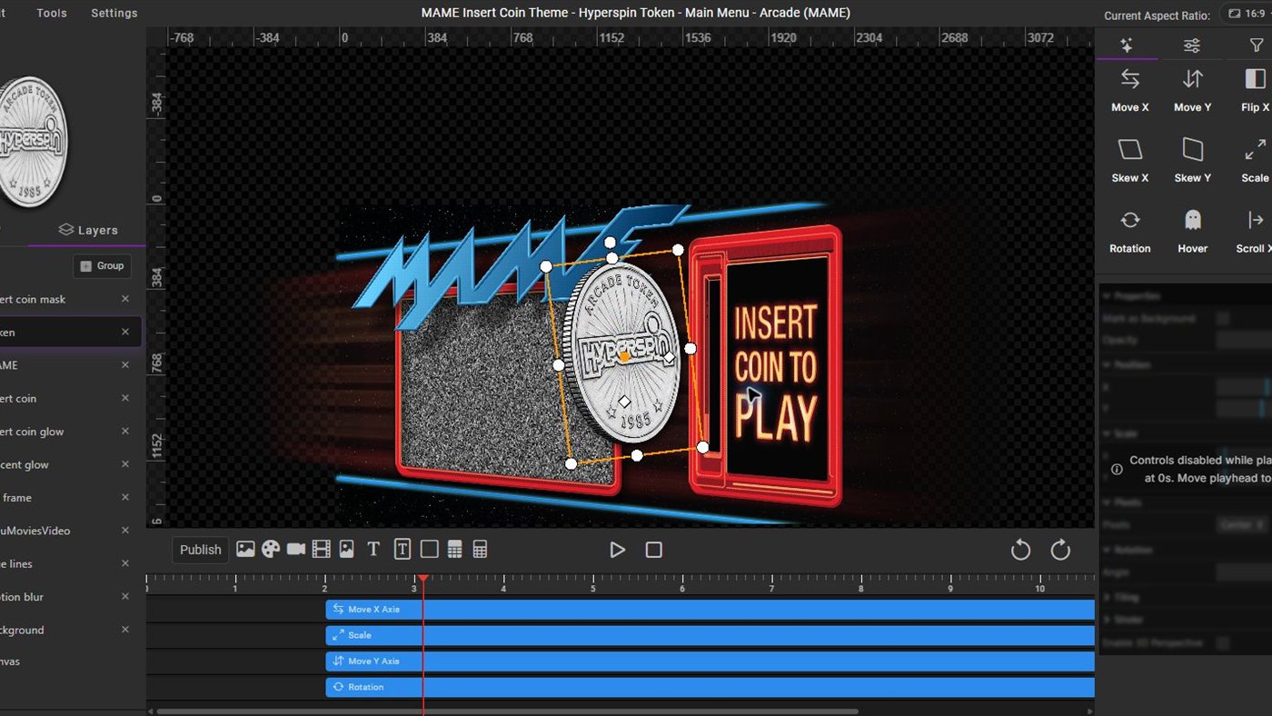
Task: Apply the Skew Y effect
Action: click(x=1192, y=161)
